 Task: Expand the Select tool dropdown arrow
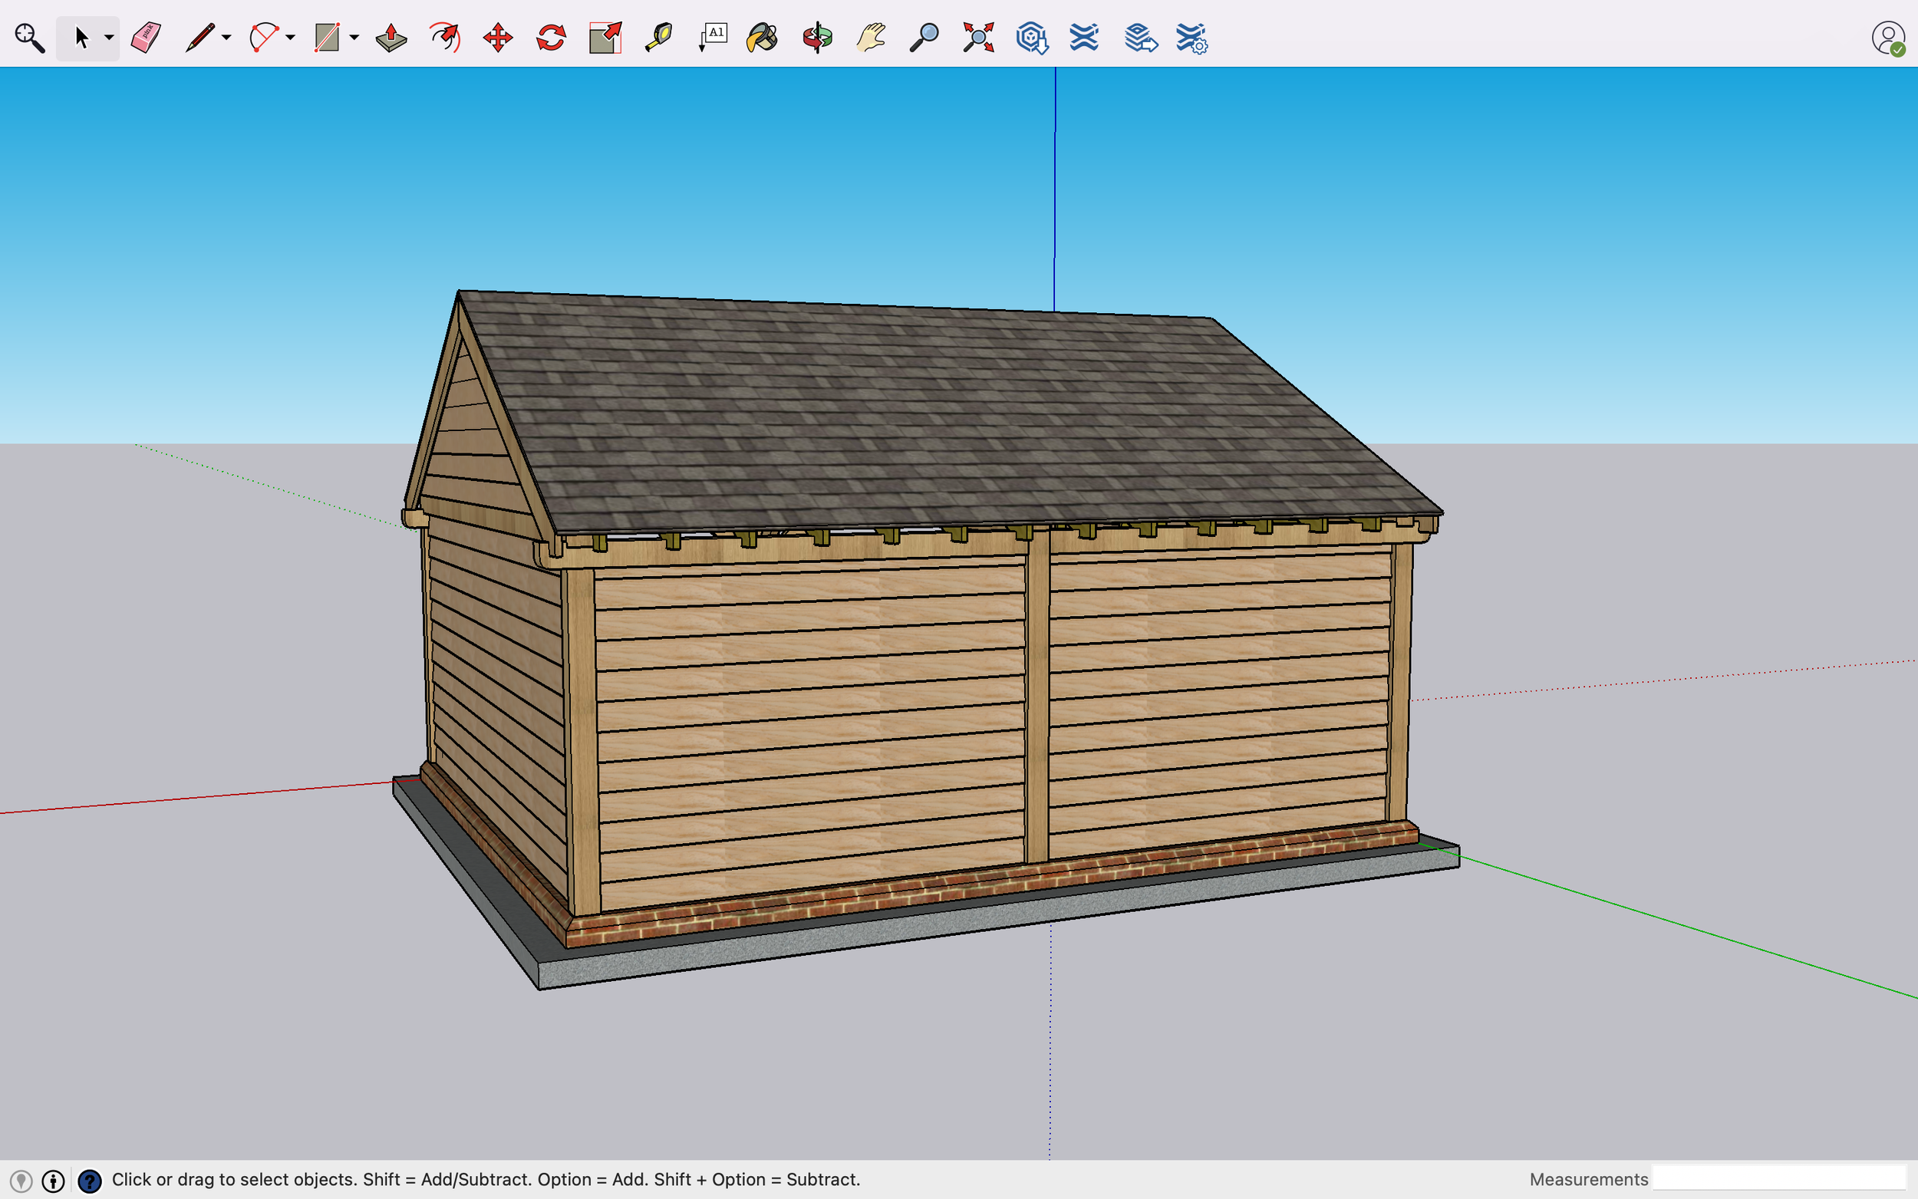point(110,38)
